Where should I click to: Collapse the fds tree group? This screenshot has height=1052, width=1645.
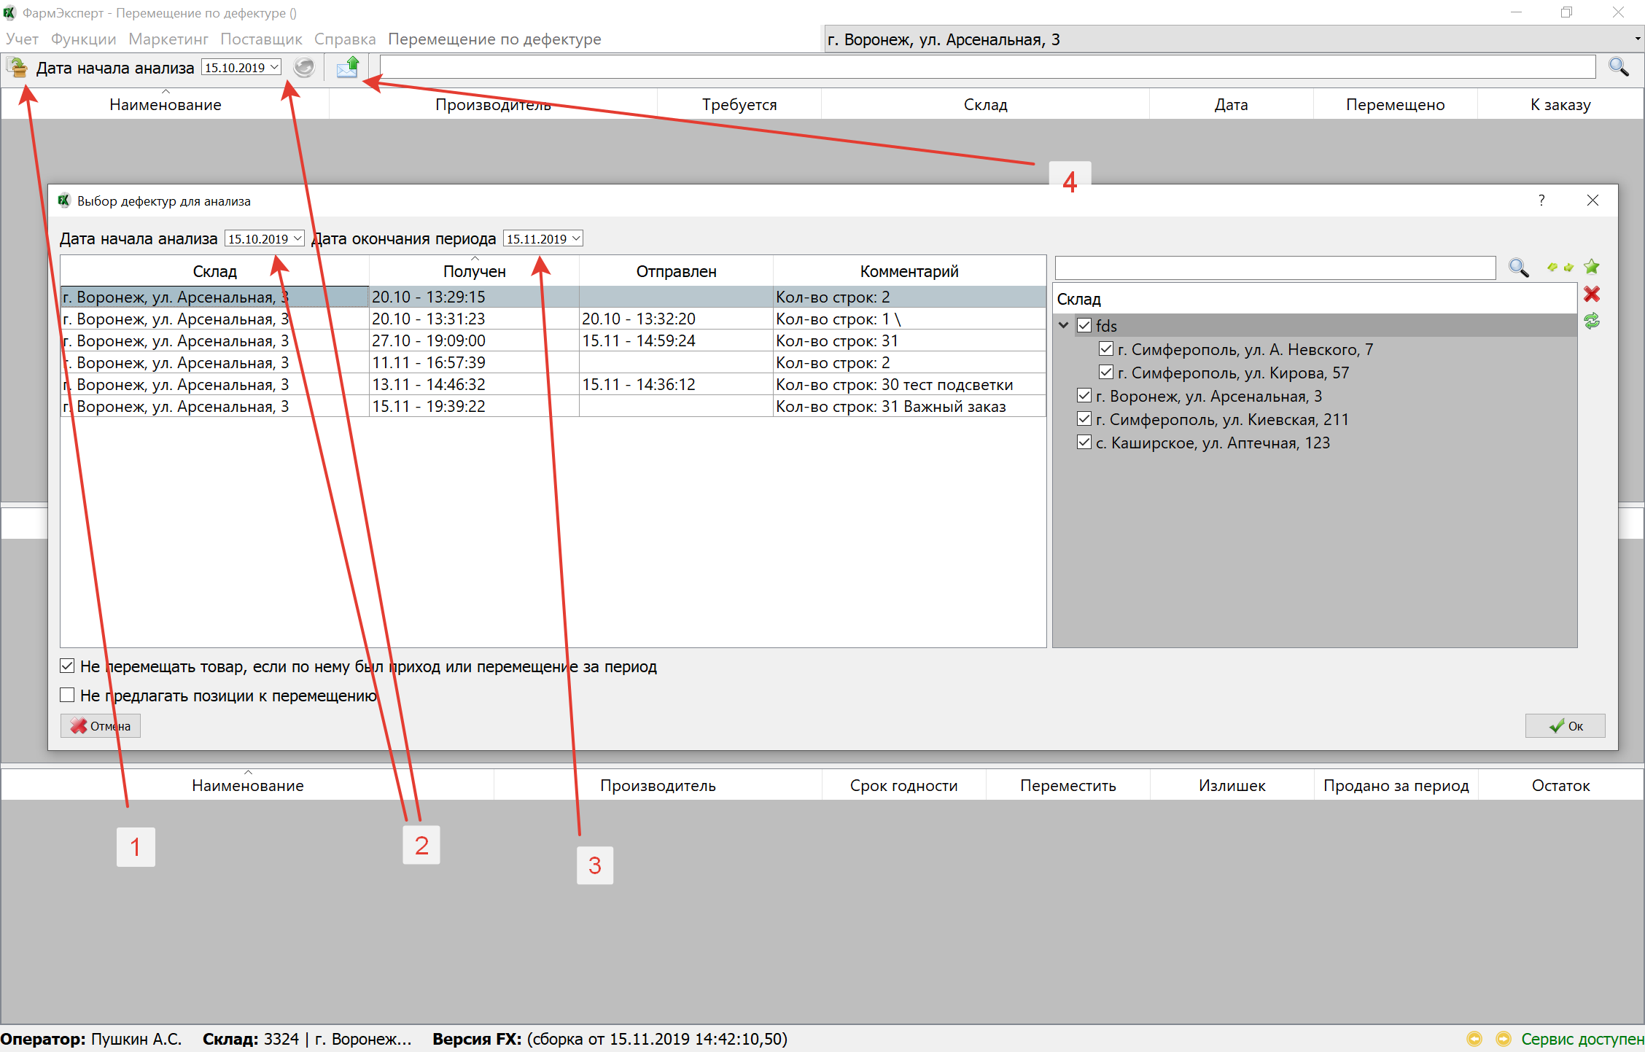[x=1064, y=326]
